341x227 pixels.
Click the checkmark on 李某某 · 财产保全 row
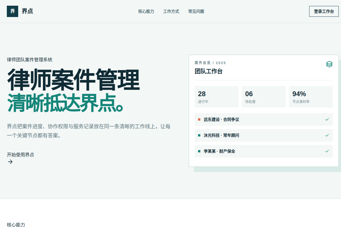coord(327,151)
